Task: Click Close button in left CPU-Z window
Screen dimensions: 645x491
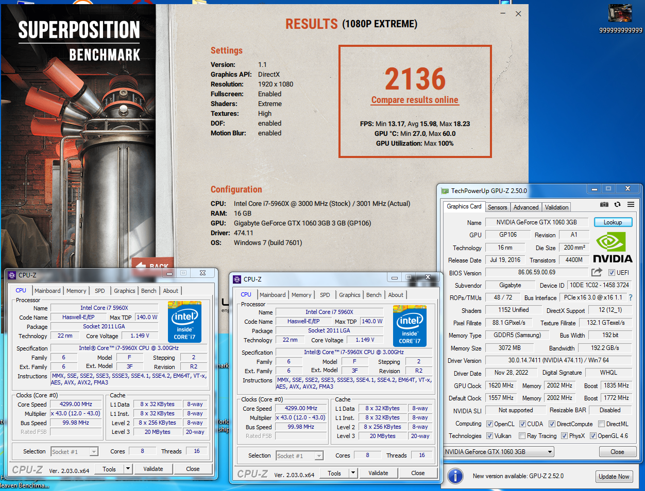Action: (x=193, y=469)
